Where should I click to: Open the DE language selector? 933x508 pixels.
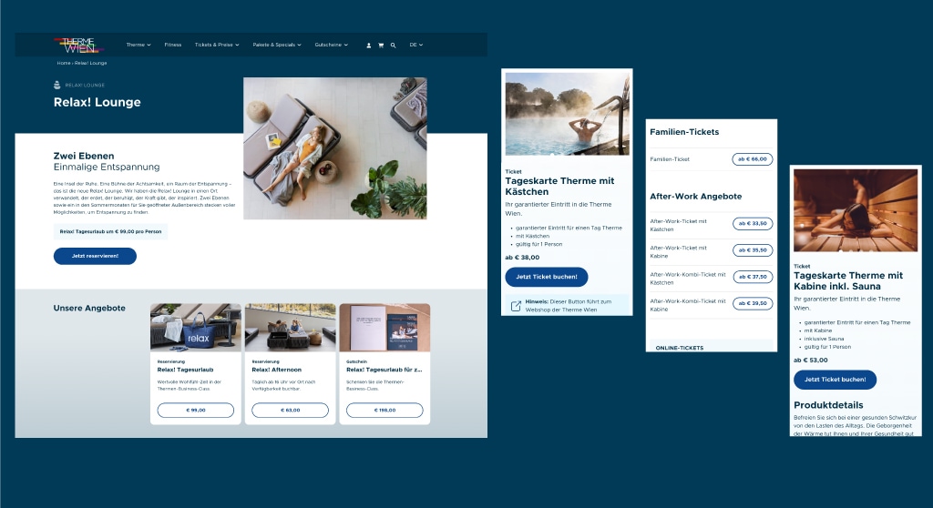415,45
